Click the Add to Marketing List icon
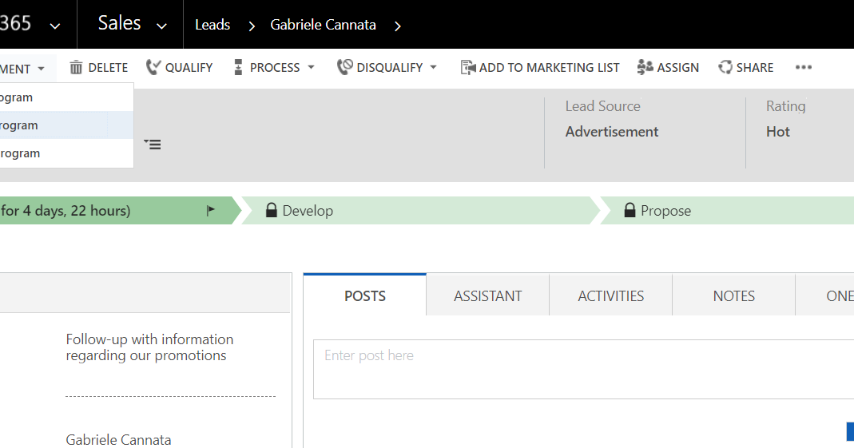 click(468, 68)
